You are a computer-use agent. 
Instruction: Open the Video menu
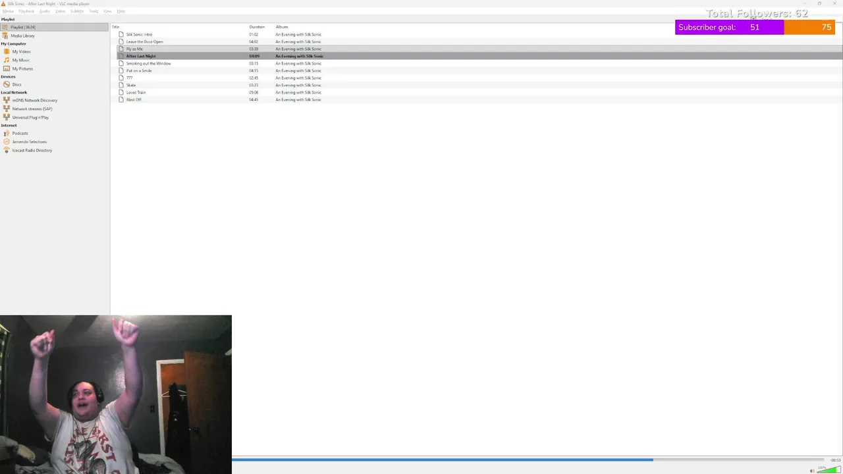60,11
